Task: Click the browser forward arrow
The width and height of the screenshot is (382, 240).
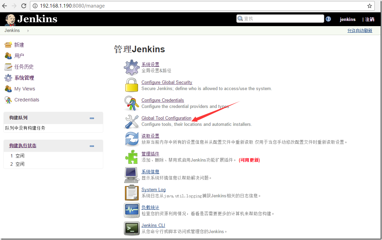Action: coord(14,6)
